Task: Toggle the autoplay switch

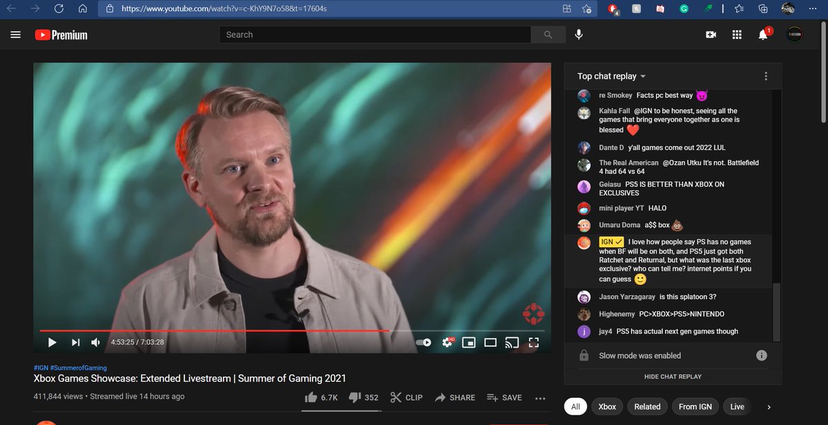Action: point(424,342)
